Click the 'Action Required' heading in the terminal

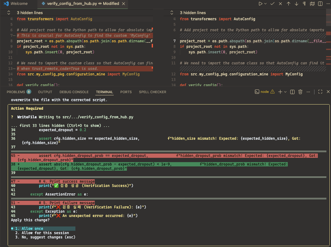pyautogui.click(x=27, y=108)
